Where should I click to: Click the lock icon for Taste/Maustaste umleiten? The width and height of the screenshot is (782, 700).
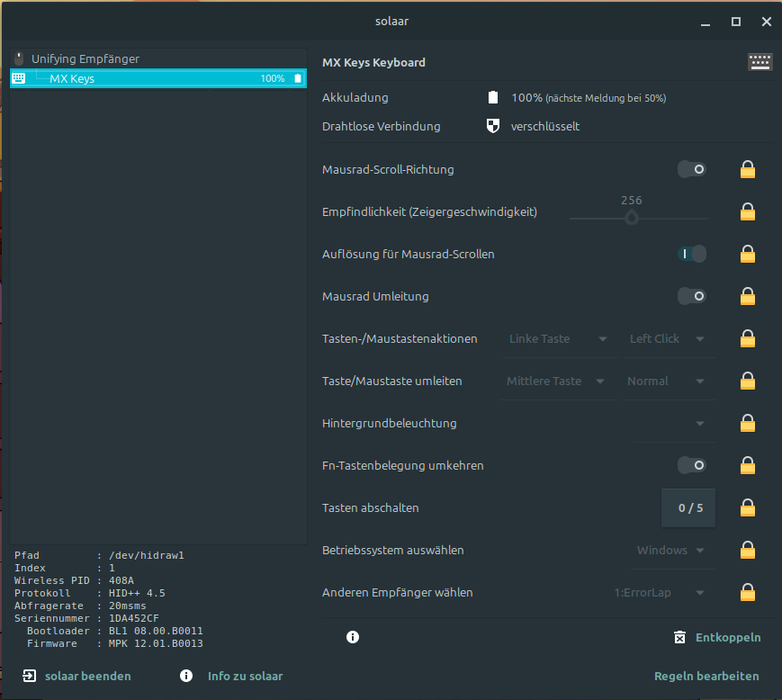[747, 381]
